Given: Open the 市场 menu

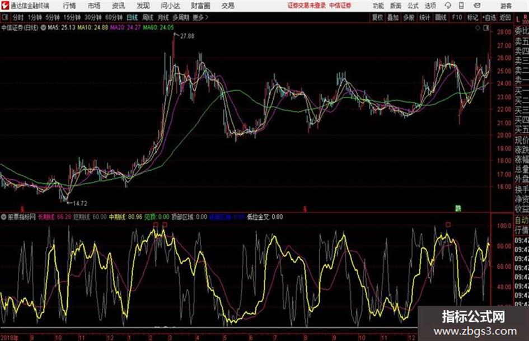Looking at the screenshot, I should 94,6.
